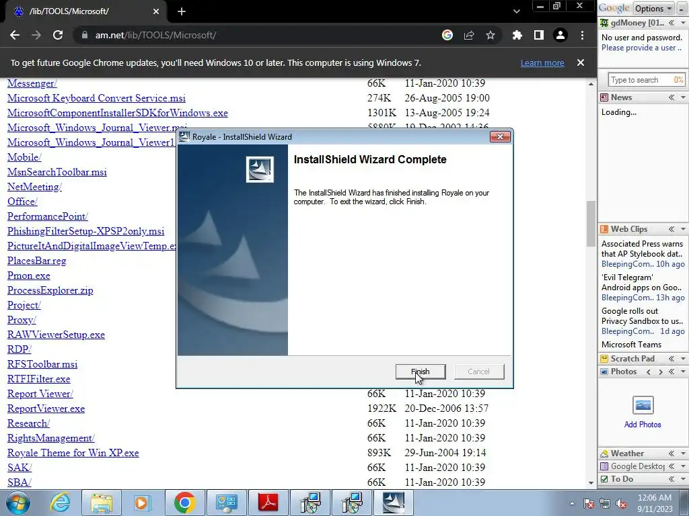
Task: Toggle Chrome side panel icon
Action: (539, 35)
